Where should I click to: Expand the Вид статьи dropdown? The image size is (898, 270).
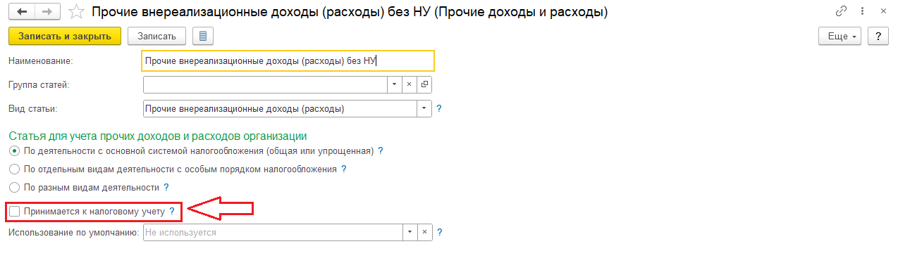coord(424,109)
